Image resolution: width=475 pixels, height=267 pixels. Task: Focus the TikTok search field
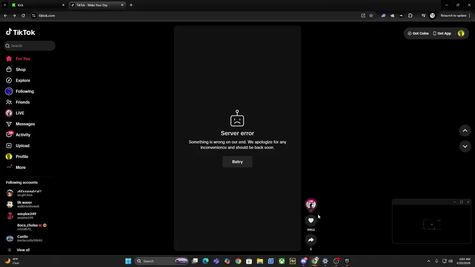(x=30, y=46)
